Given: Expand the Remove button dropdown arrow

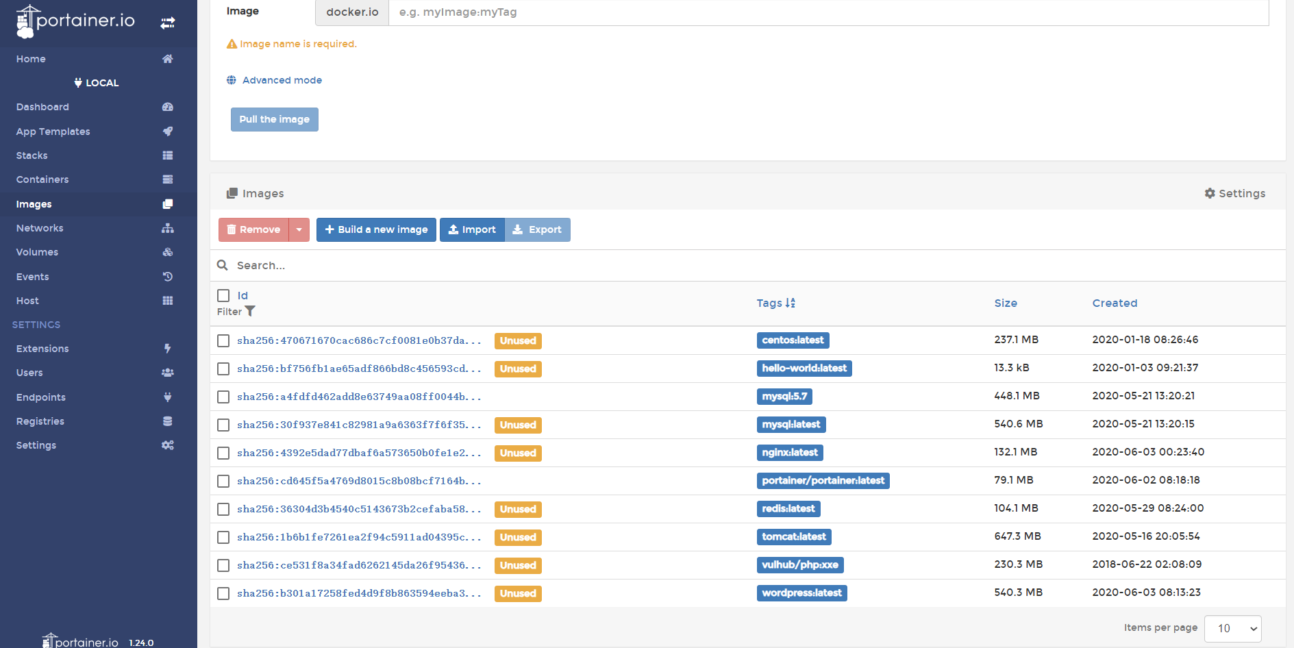Looking at the screenshot, I should tap(299, 229).
